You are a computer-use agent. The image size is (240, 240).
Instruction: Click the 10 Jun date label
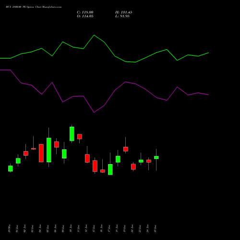[71, 228]
